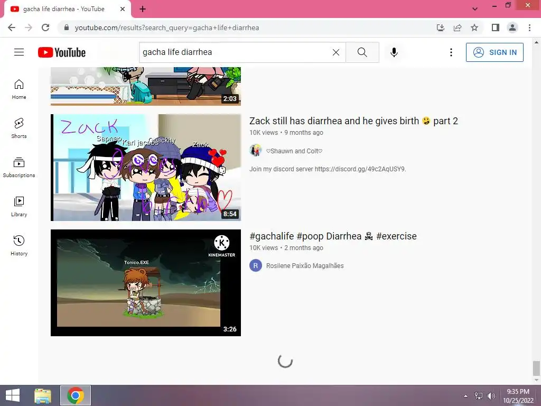This screenshot has width=541, height=406.
Task: Open the taskbar clock 9:35 PM
Action: 518,396
